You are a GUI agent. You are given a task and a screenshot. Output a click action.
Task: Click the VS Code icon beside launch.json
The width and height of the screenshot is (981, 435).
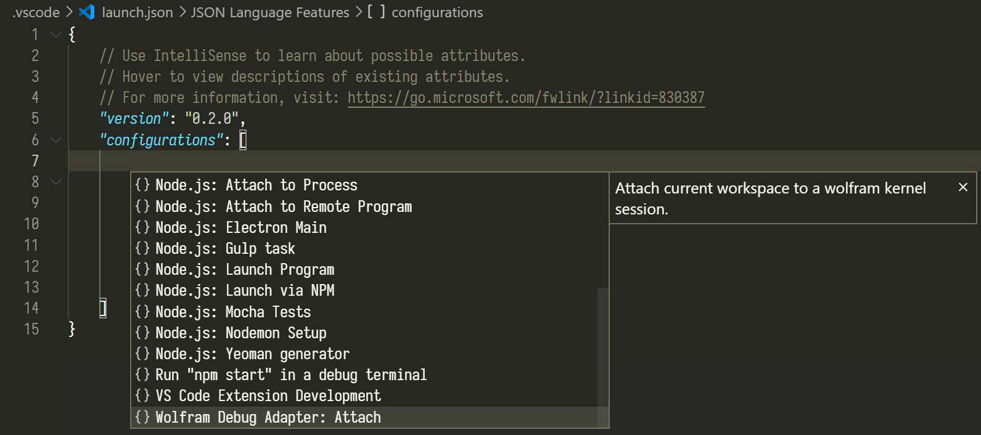point(87,12)
